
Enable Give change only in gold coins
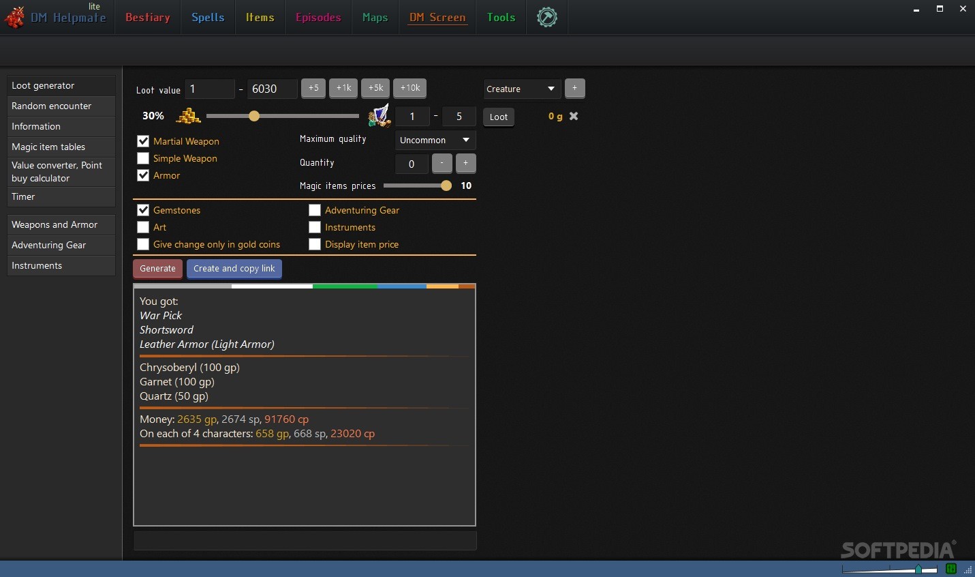[x=143, y=244]
